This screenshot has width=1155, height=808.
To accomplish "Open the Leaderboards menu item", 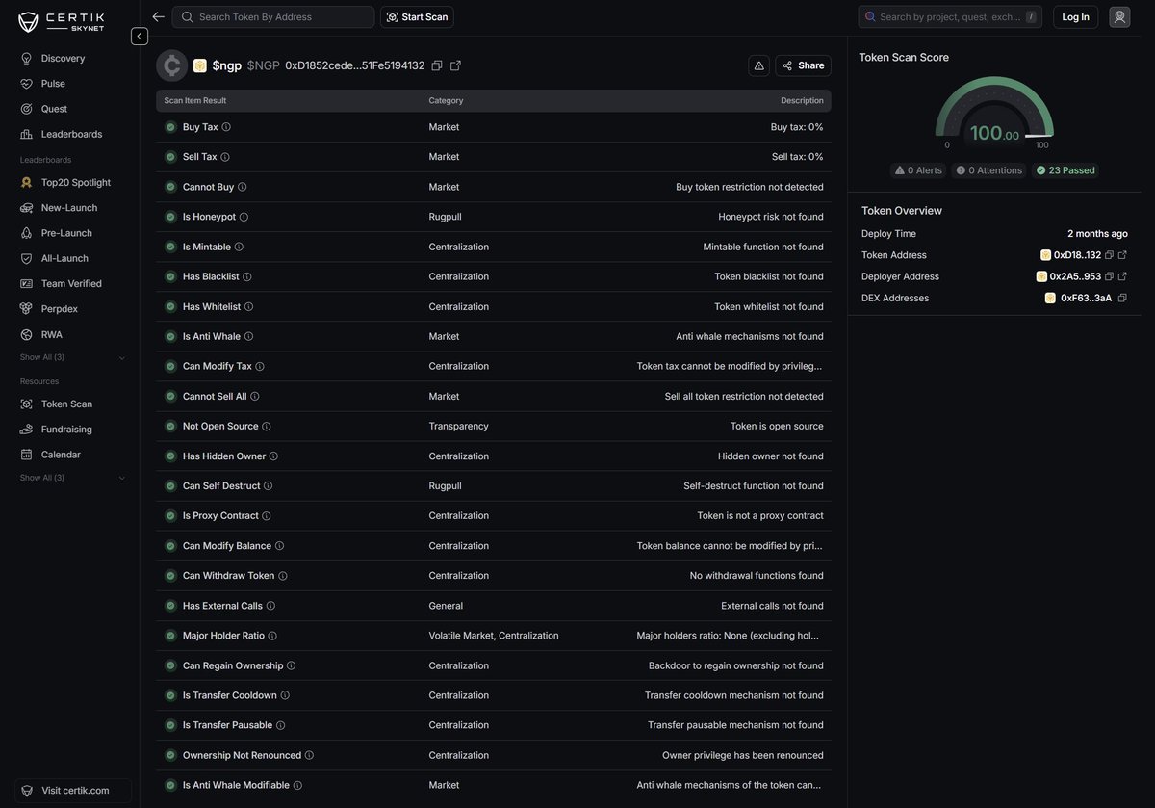I will 71,134.
